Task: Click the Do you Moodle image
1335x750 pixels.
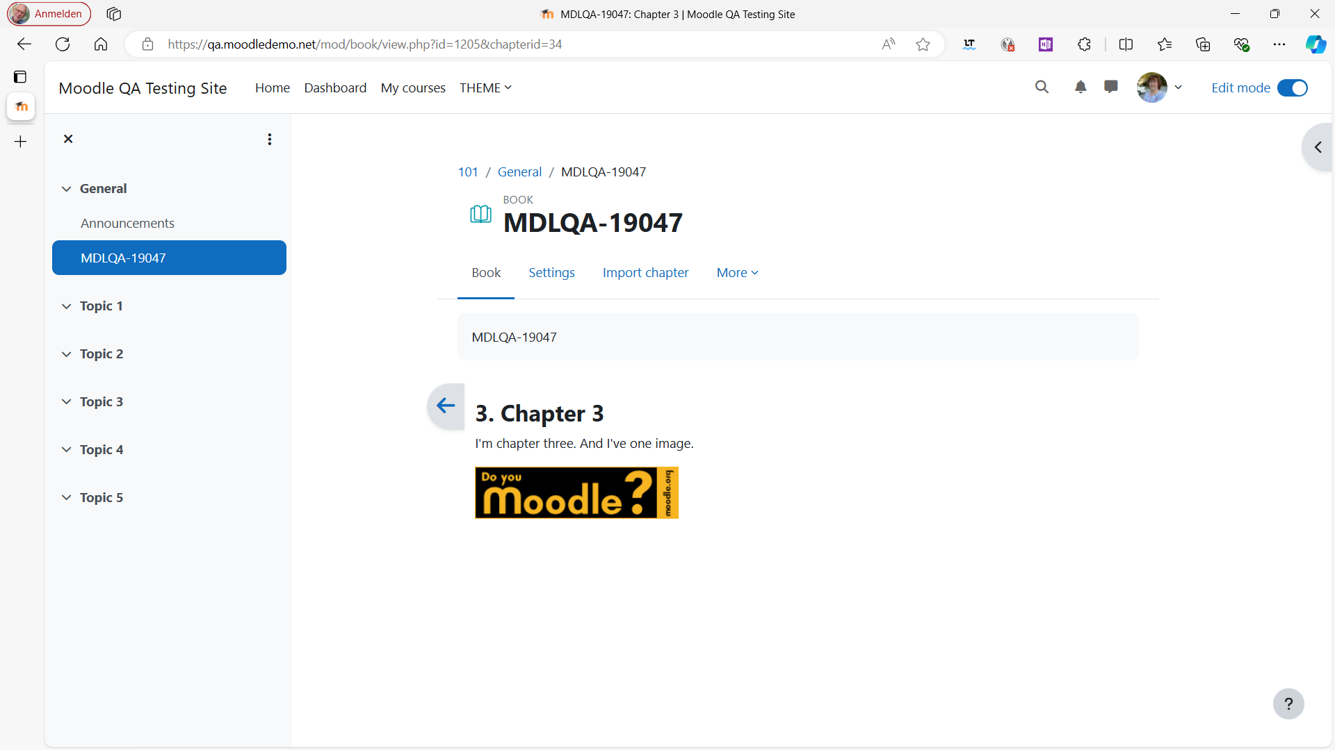Action: point(576,493)
